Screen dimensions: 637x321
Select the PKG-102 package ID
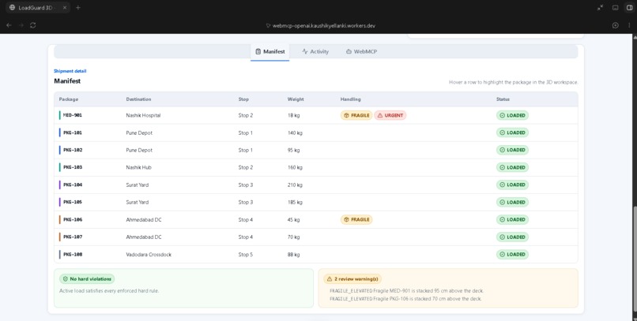pyautogui.click(x=73, y=150)
